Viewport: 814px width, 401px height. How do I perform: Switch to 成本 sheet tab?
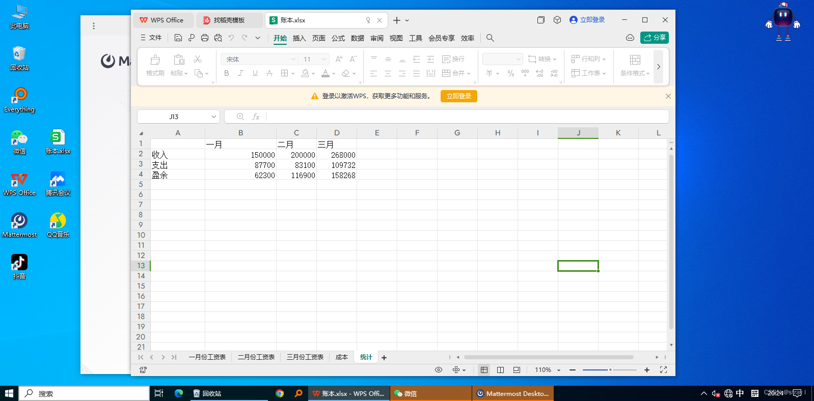click(x=342, y=357)
